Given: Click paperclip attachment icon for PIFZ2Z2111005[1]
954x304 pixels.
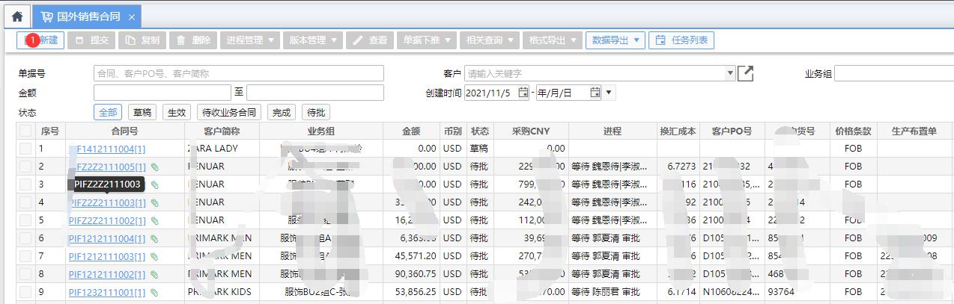Looking at the screenshot, I should (154, 167).
